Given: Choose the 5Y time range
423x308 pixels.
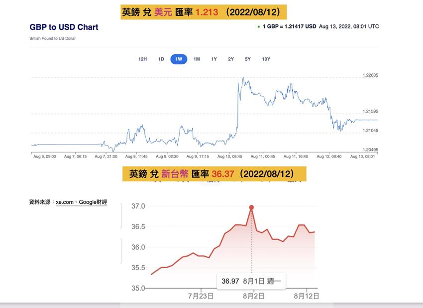Looking at the screenshot, I should click(248, 59).
